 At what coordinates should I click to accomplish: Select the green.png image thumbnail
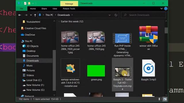pyautogui.click(x=96, y=71)
